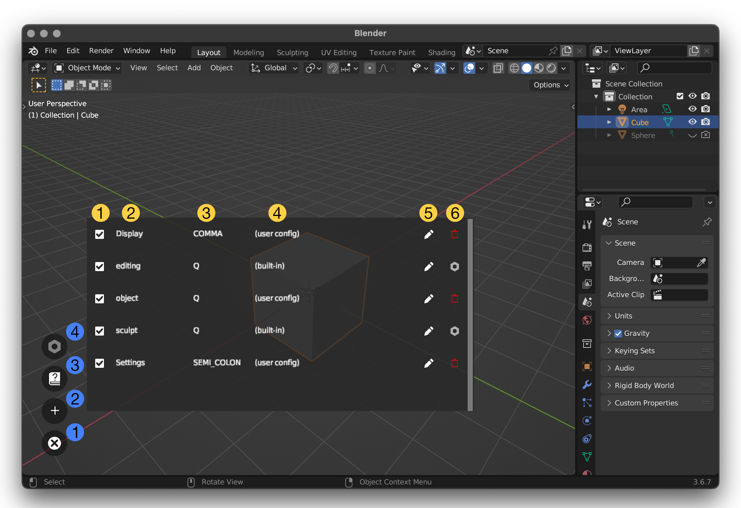Switch to solid shading icon
Image resolution: width=741 pixels, height=508 pixels.
click(x=526, y=68)
